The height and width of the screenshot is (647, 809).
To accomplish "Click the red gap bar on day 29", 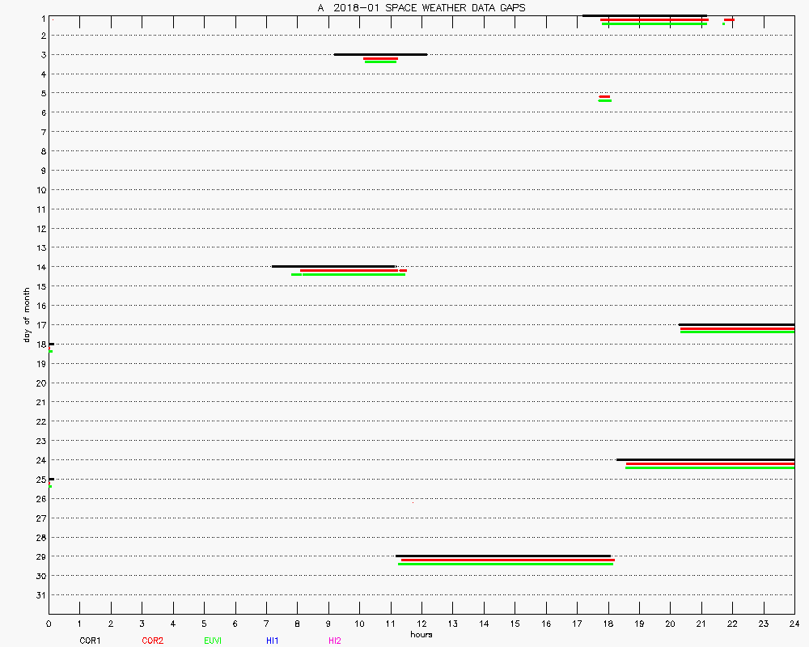I will 507,560.
